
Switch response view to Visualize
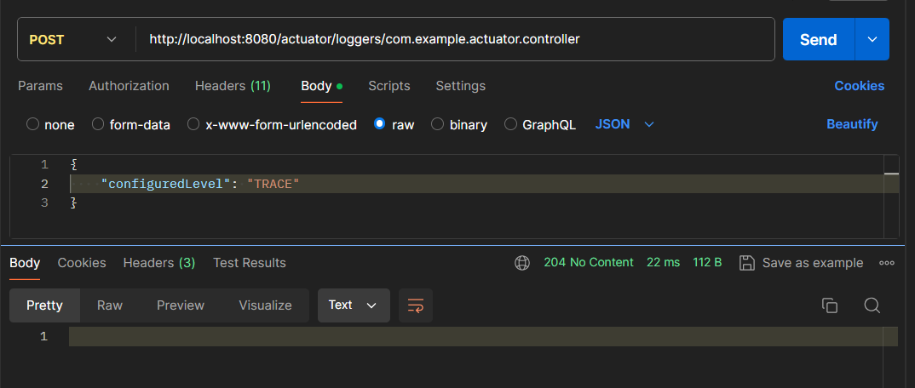coord(266,305)
